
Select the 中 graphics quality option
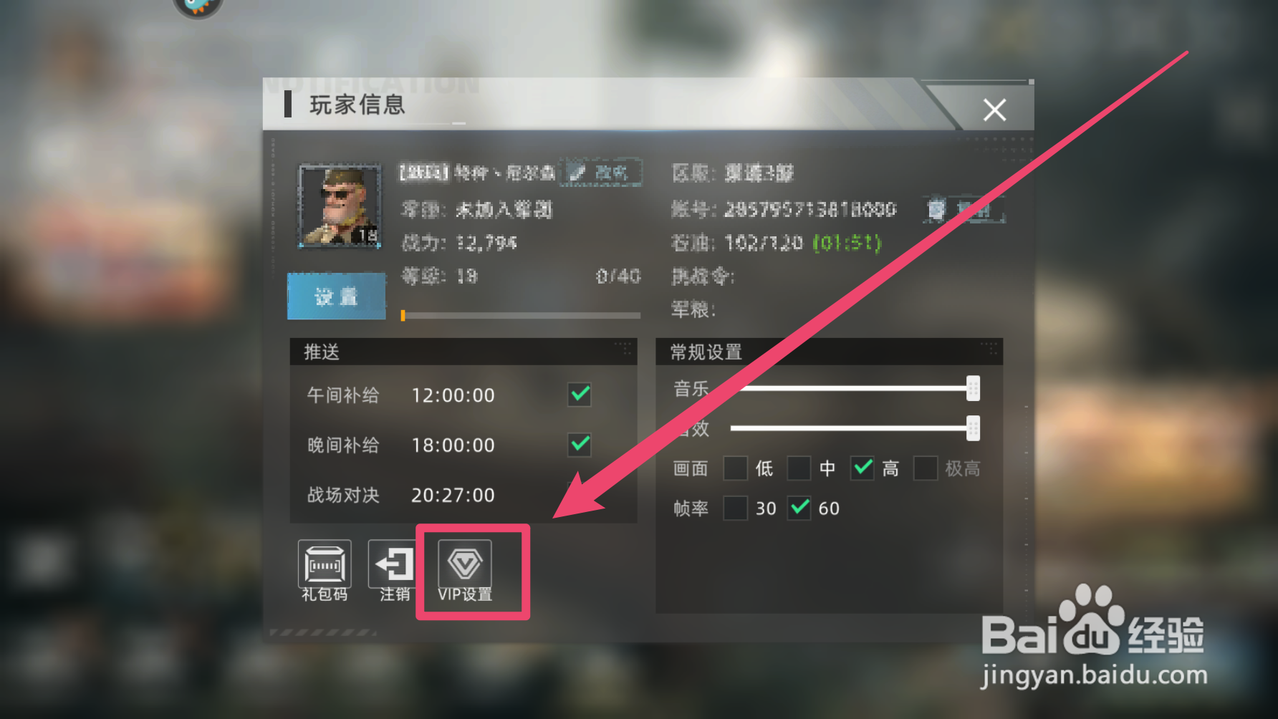click(x=799, y=468)
